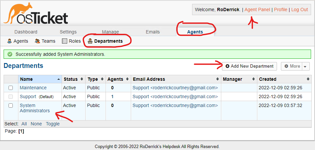Select All departments link
Screen dimensions: 315x150
(x=24, y=124)
